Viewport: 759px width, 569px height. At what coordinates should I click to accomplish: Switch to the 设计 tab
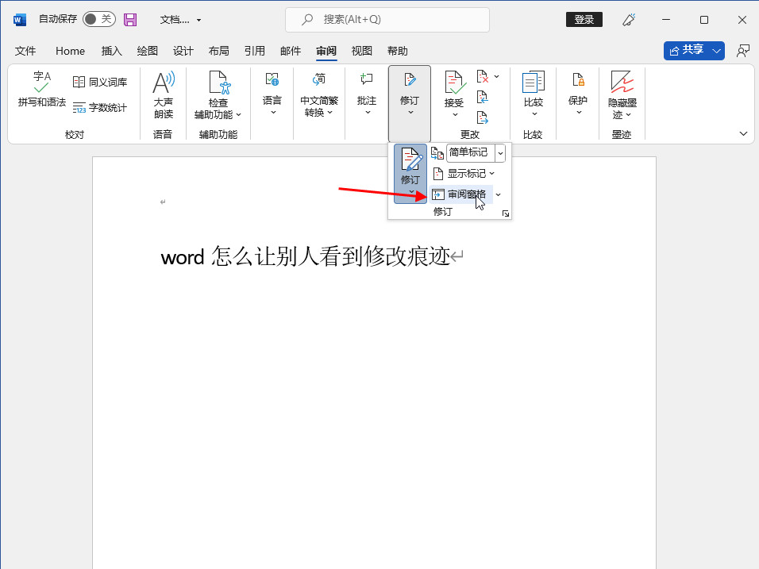[183, 51]
